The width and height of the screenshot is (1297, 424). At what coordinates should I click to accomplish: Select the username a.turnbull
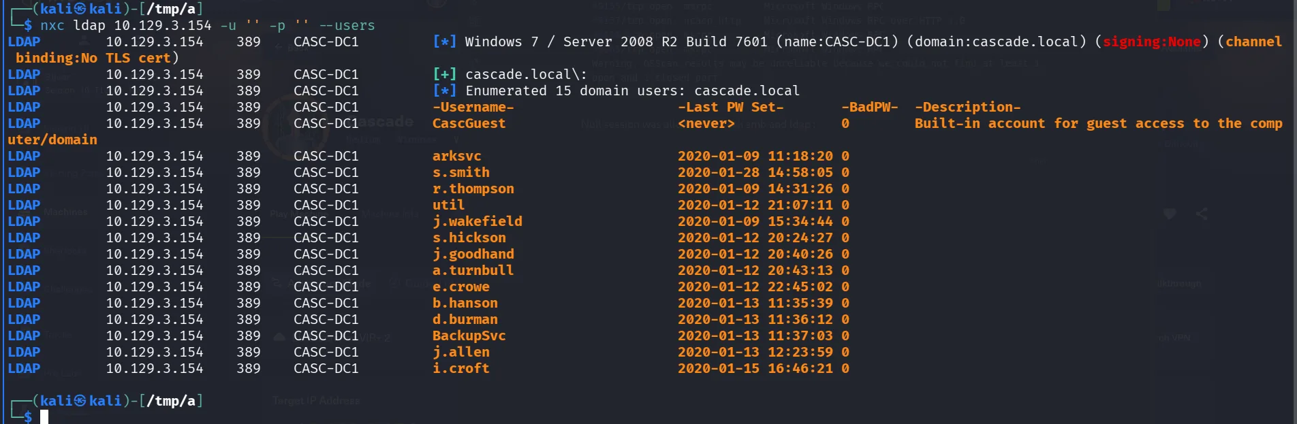(x=473, y=270)
